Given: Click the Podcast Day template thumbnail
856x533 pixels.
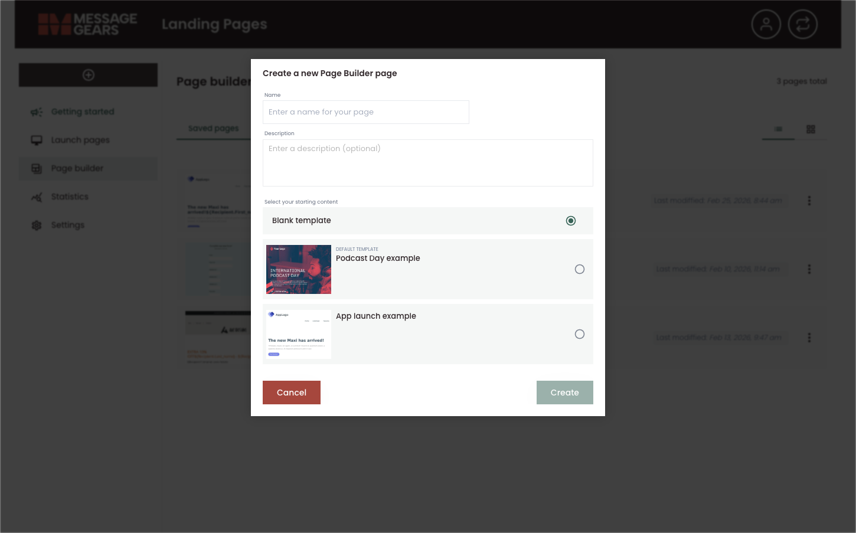Looking at the screenshot, I should pos(299,269).
